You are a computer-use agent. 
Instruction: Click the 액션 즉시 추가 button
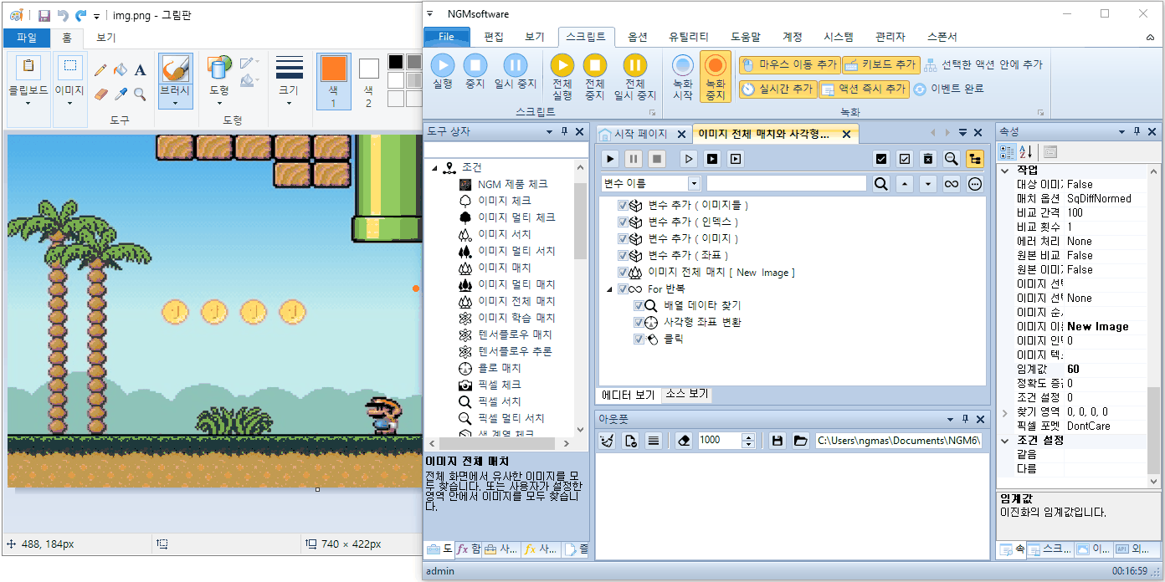(864, 89)
